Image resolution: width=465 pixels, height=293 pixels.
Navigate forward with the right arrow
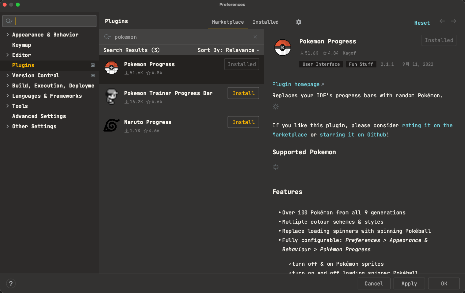453,21
